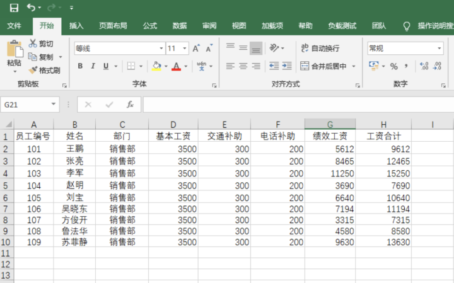
Task: Open the clipboard pane launcher
Action: (64, 85)
